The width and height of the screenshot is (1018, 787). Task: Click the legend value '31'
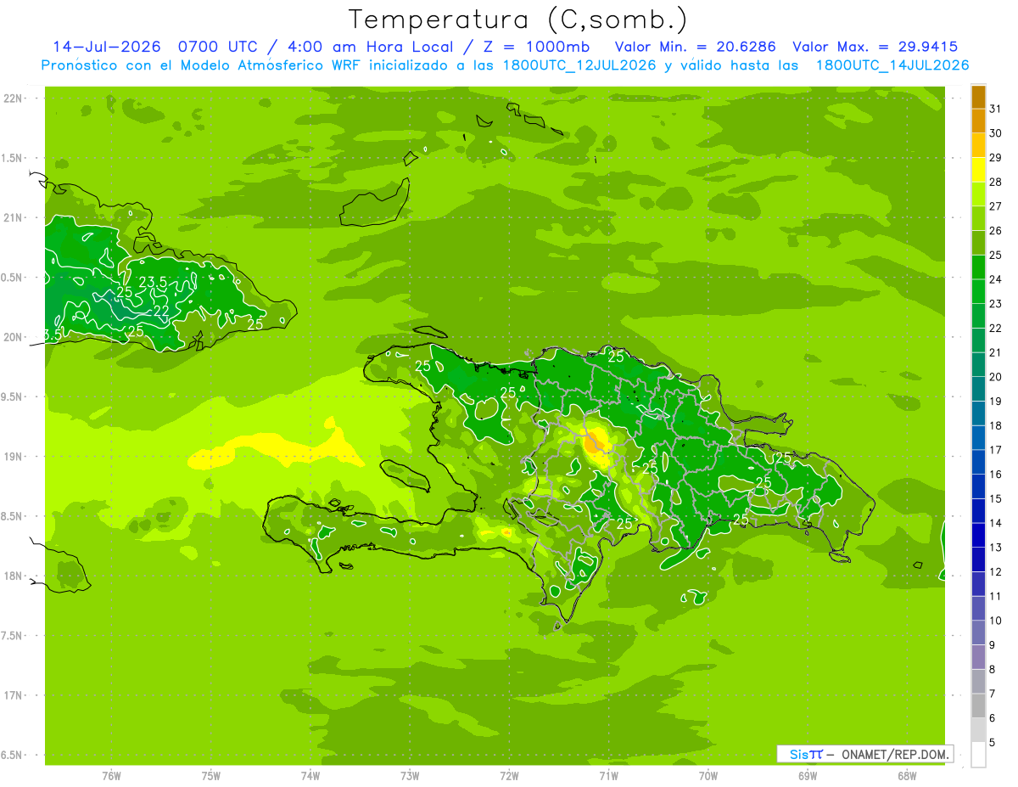pyautogui.click(x=995, y=109)
